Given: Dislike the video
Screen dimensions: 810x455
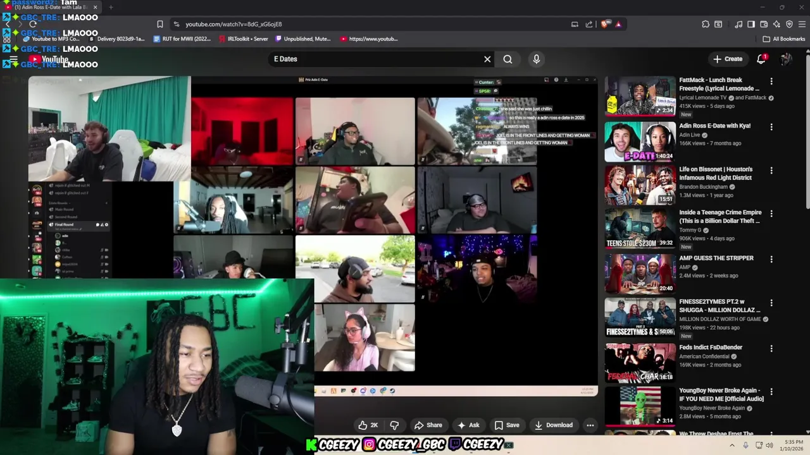Looking at the screenshot, I should [x=394, y=425].
